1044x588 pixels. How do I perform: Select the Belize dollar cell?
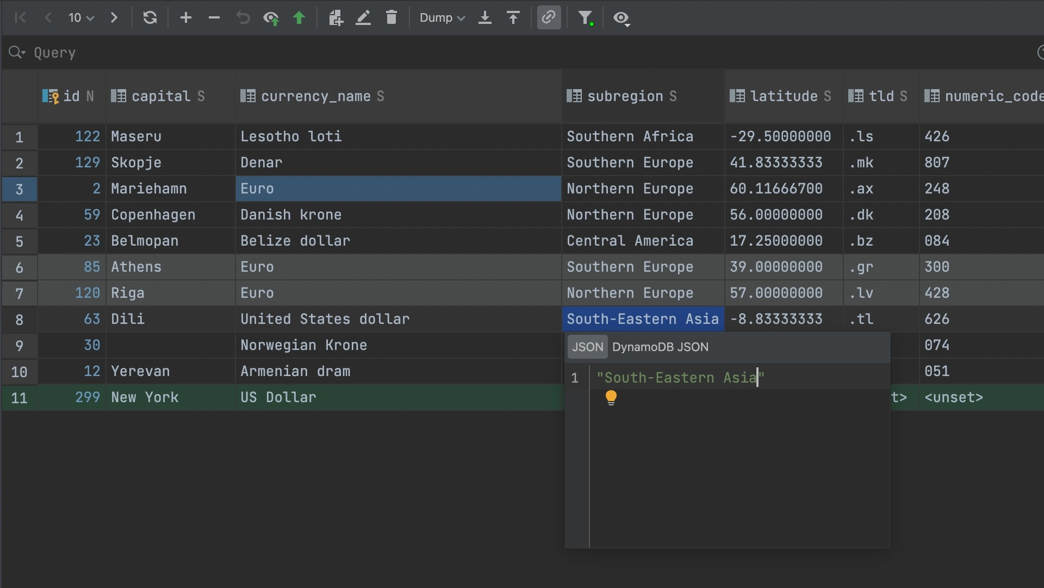pos(399,241)
